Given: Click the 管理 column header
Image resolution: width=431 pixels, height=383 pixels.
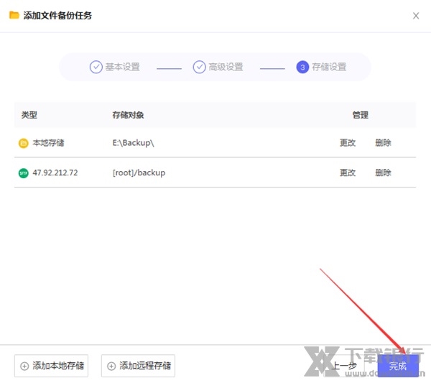Looking at the screenshot, I should [x=361, y=115].
